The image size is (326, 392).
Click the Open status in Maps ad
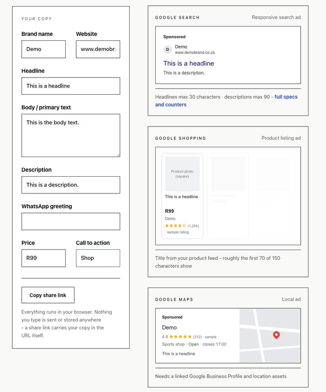194,344
